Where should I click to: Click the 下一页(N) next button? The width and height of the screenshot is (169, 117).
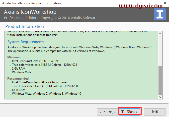(x=130, y=112)
